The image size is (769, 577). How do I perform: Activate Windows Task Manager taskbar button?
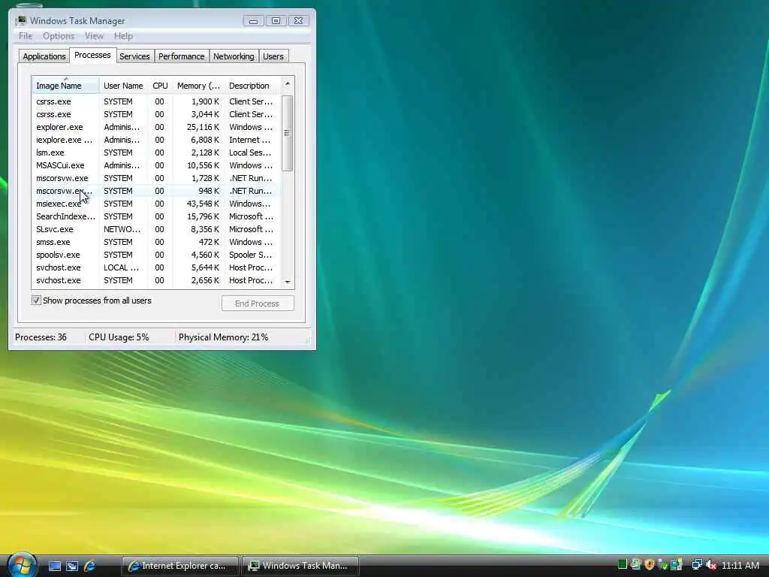300,566
